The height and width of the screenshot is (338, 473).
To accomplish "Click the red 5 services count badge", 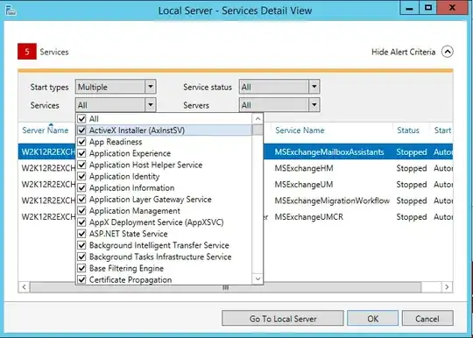I will click(x=27, y=52).
